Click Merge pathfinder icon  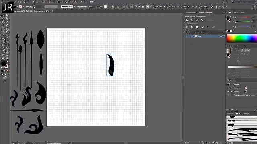(197, 27)
